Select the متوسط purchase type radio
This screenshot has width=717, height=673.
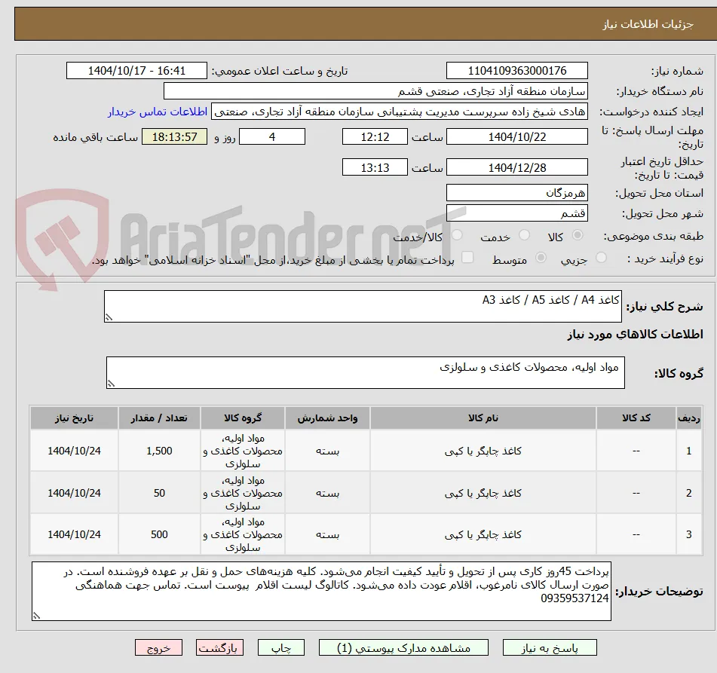point(541,258)
